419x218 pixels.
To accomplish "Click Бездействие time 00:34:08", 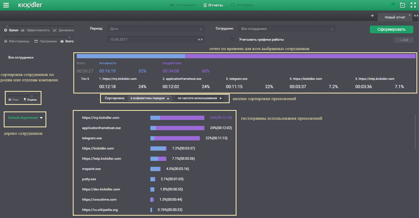I will pos(171,71).
